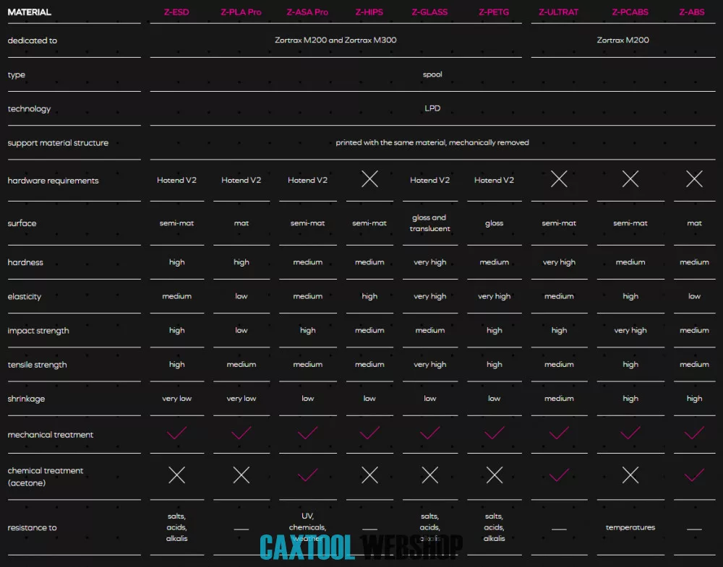Click the Z-PCABS hardware requirements X icon
This screenshot has height=567, width=723.
(x=630, y=180)
